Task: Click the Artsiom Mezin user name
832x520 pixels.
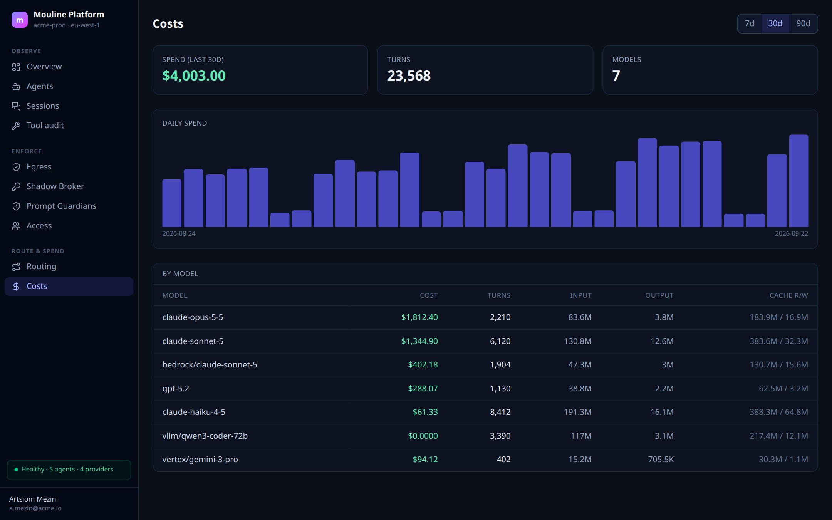Action: click(x=33, y=499)
